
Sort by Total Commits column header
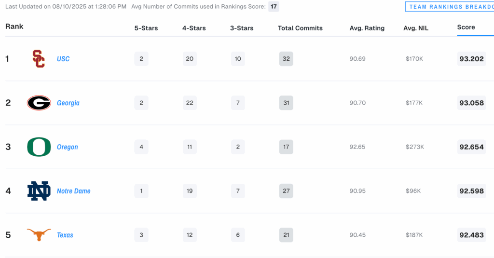click(300, 28)
